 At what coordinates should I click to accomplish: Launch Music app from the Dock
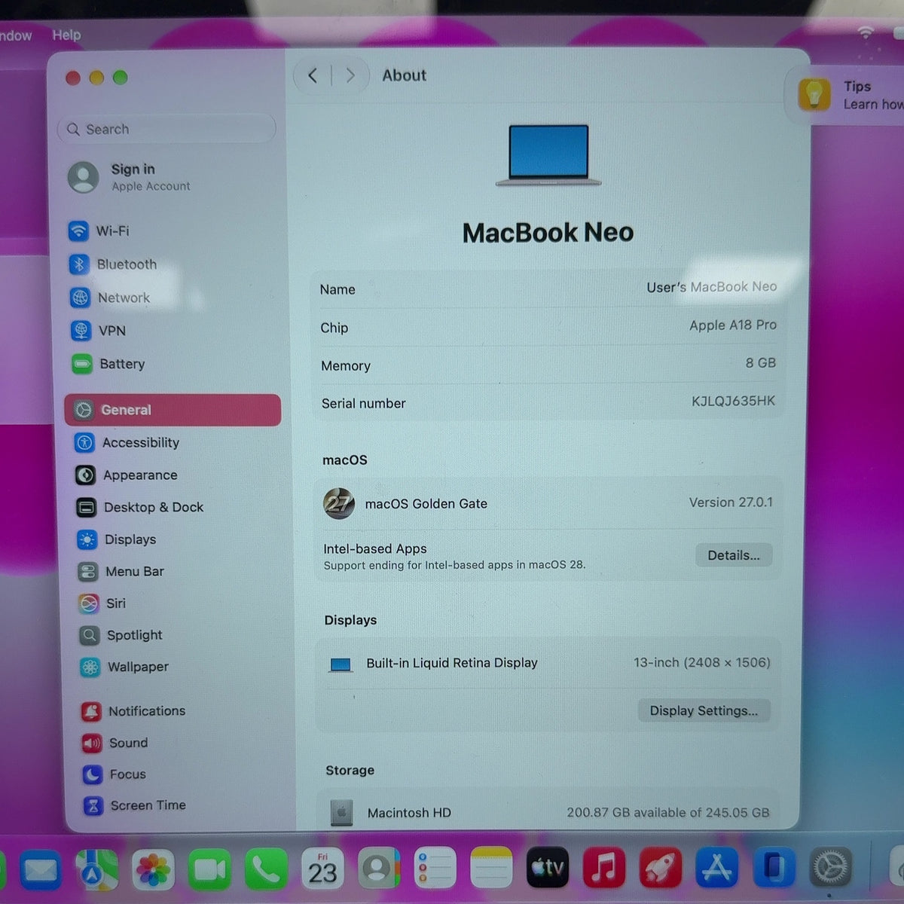[604, 868]
